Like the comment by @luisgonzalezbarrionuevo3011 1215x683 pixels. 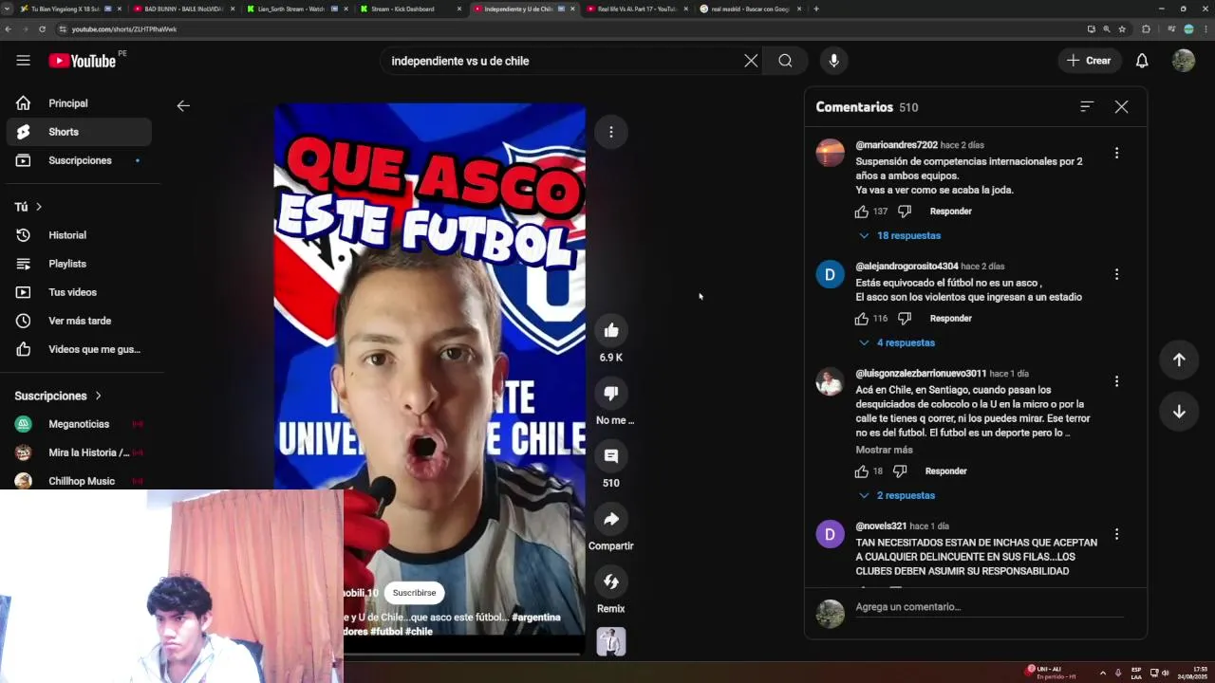point(862,471)
